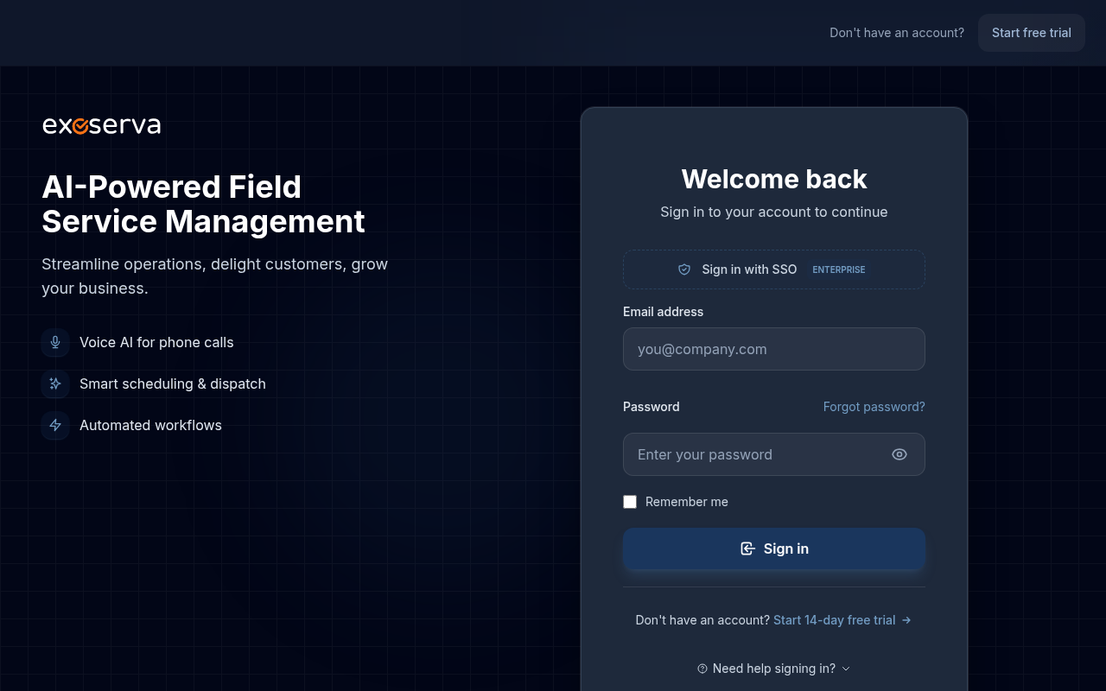Click the microphone Voice AI icon
Screen dimensions: 1106x691
[55, 342]
